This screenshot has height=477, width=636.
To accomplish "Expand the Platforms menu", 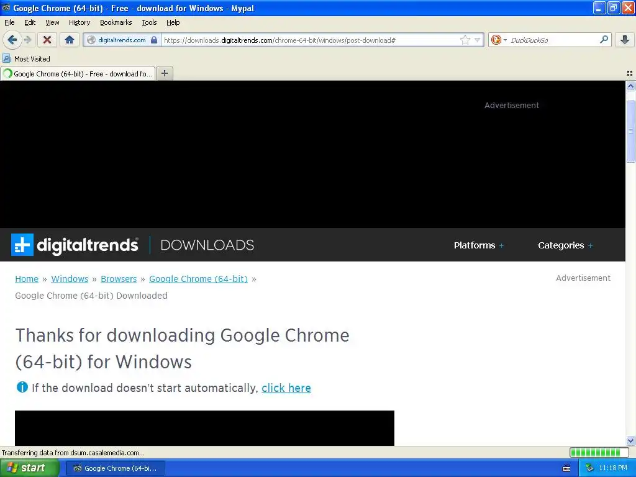I will pyautogui.click(x=479, y=245).
